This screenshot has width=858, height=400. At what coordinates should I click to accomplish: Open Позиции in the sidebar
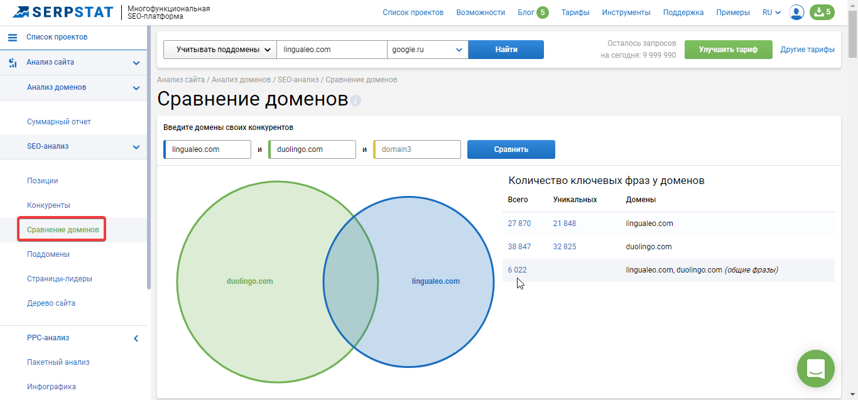click(43, 181)
